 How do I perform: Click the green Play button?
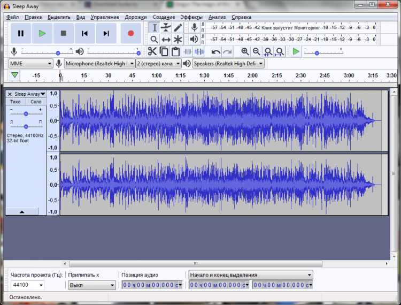(x=42, y=33)
